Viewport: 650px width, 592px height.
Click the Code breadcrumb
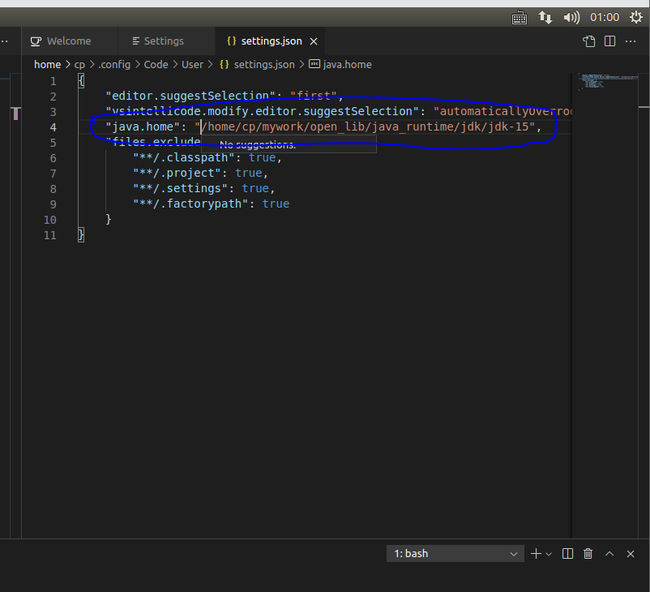pos(156,65)
